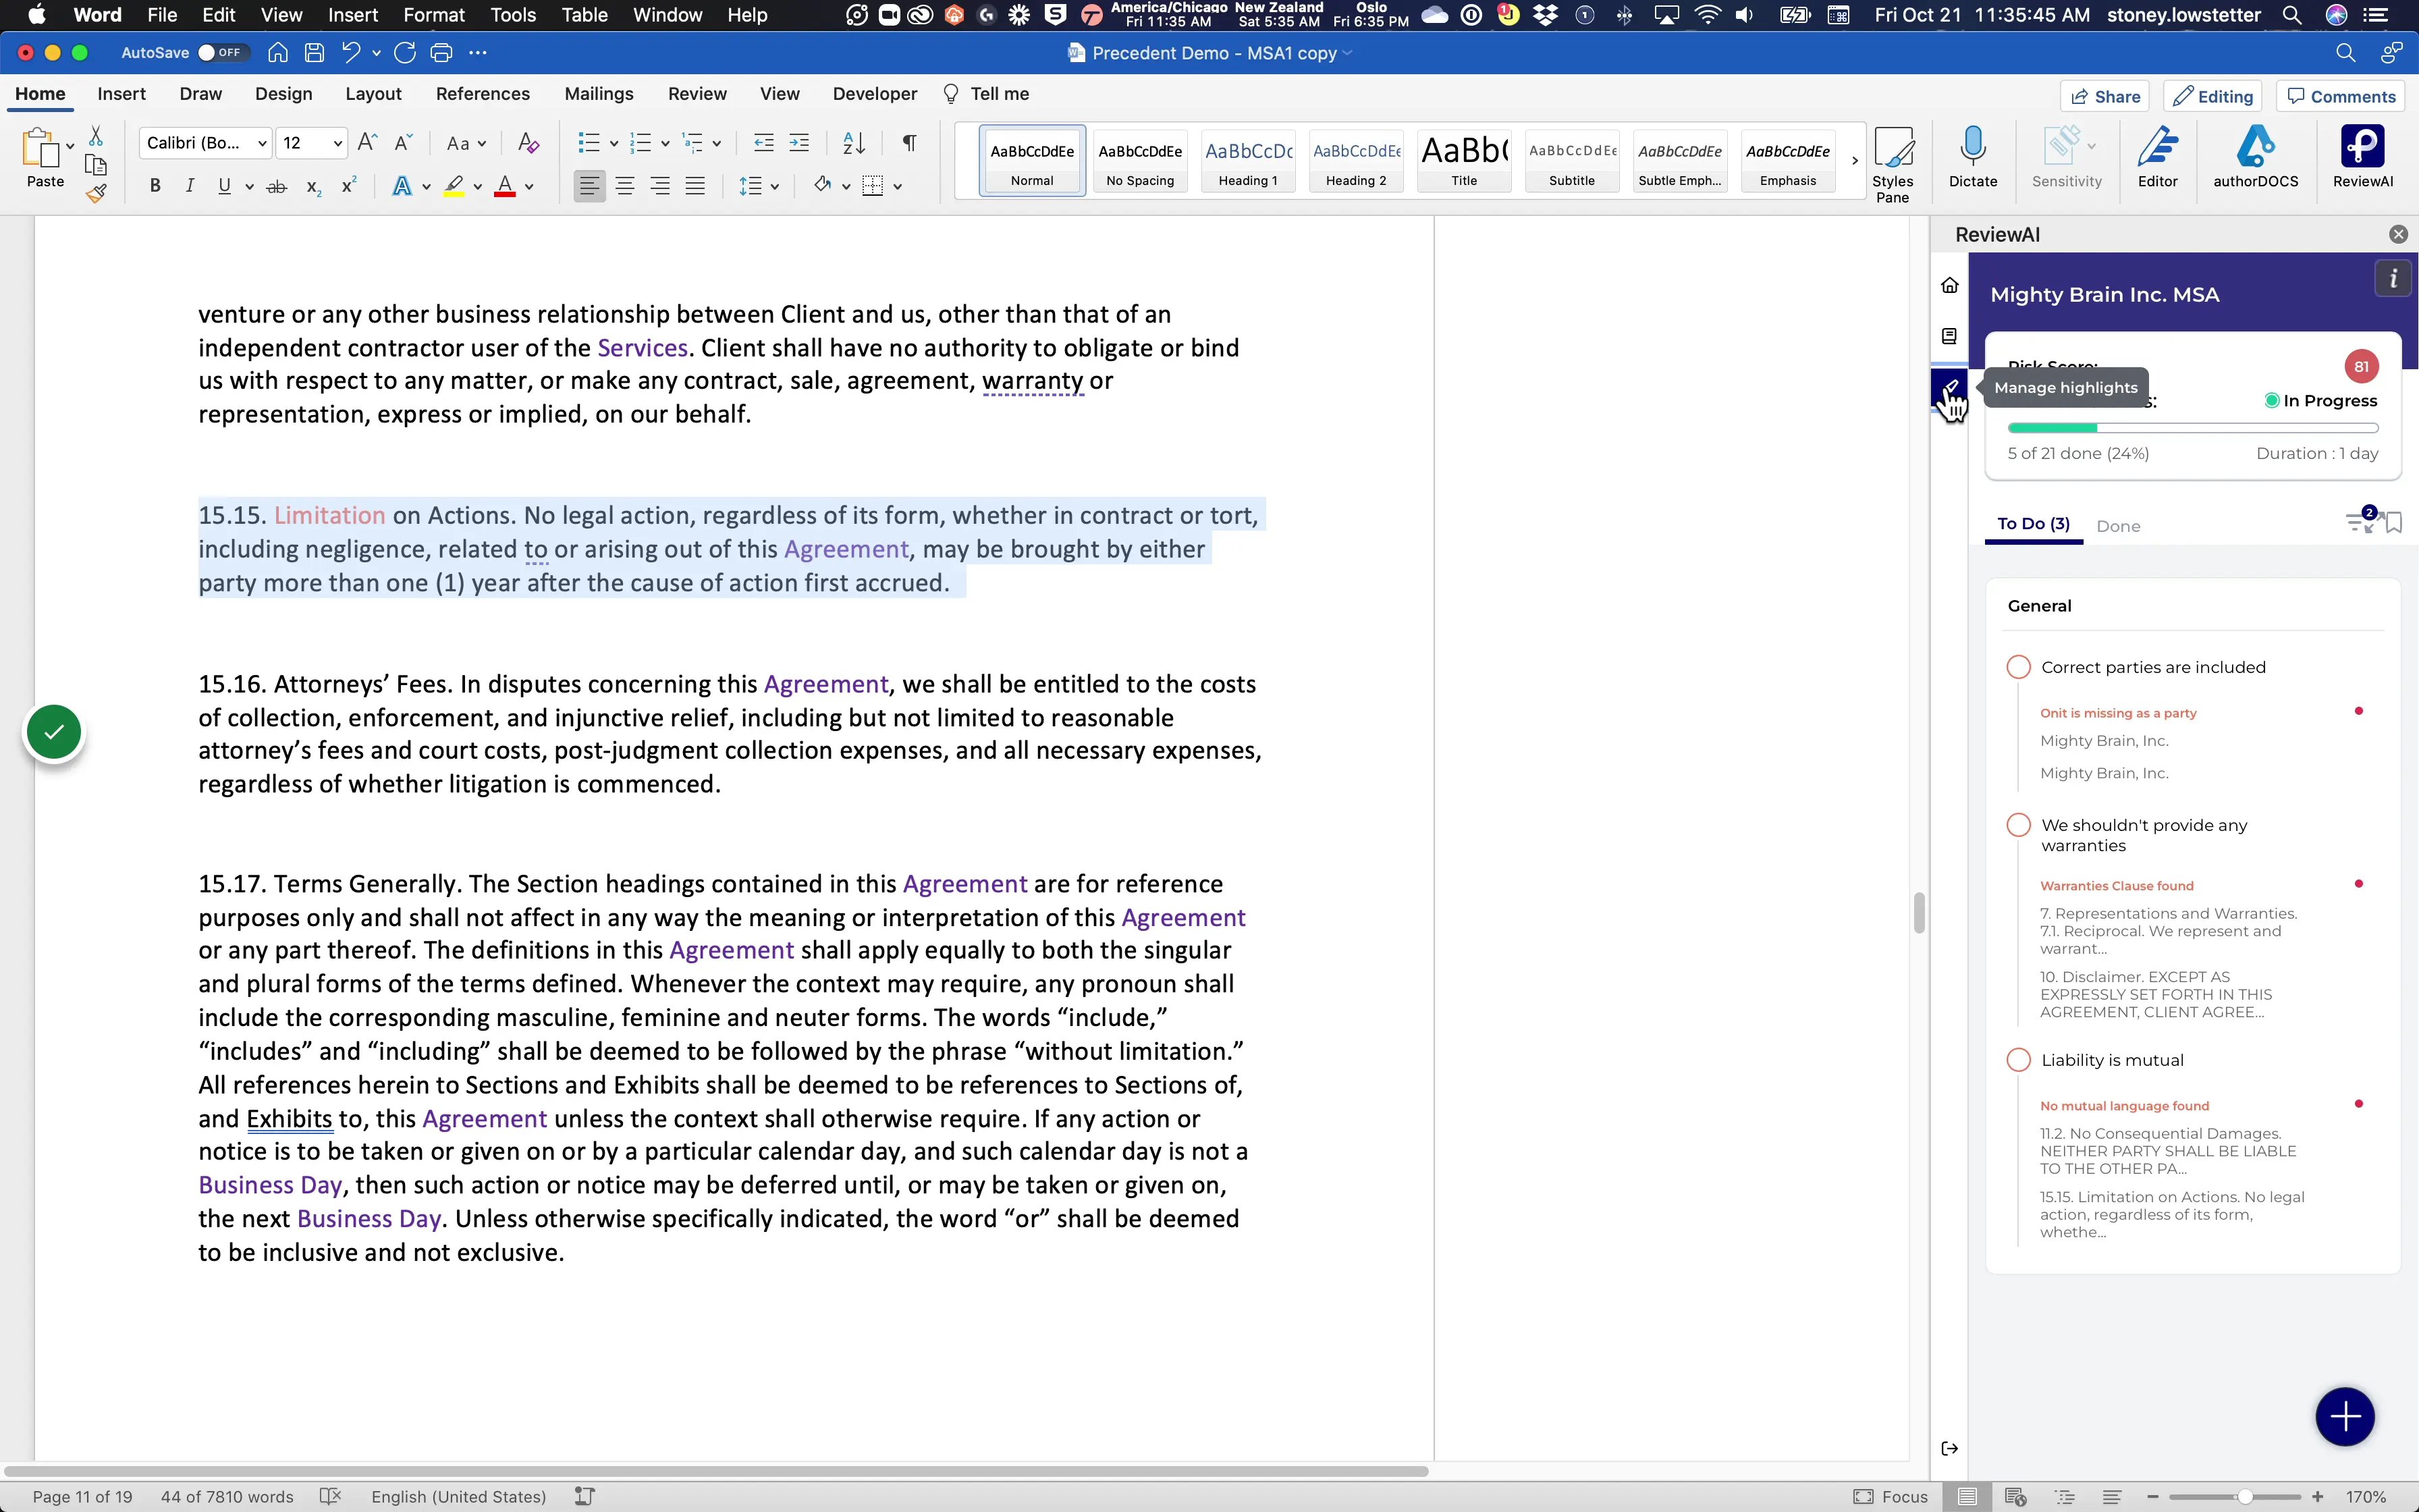
Task: Click the sign-out icon in ReviewAI sidebar
Action: [x=1949, y=1448]
